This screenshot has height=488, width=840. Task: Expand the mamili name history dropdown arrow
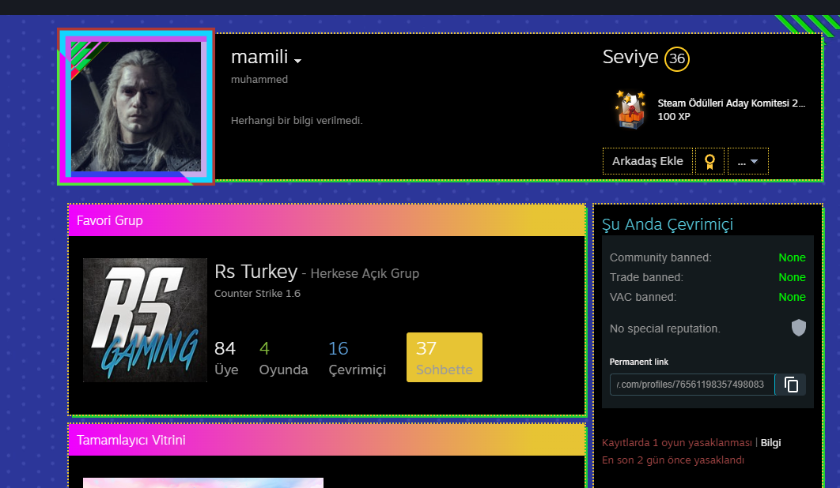click(x=298, y=61)
